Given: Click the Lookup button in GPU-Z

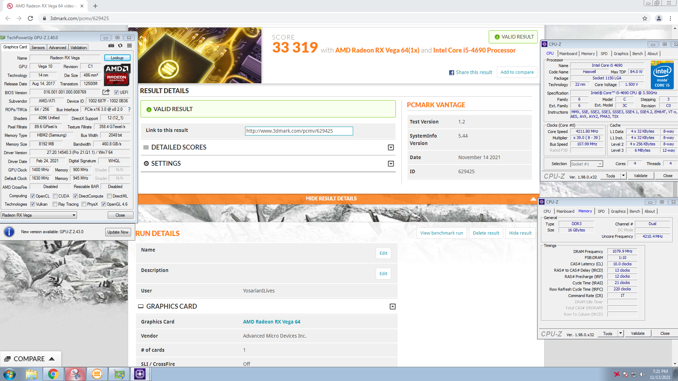Looking at the screenshot, I should pyautogui.click(x=117, y=58).
